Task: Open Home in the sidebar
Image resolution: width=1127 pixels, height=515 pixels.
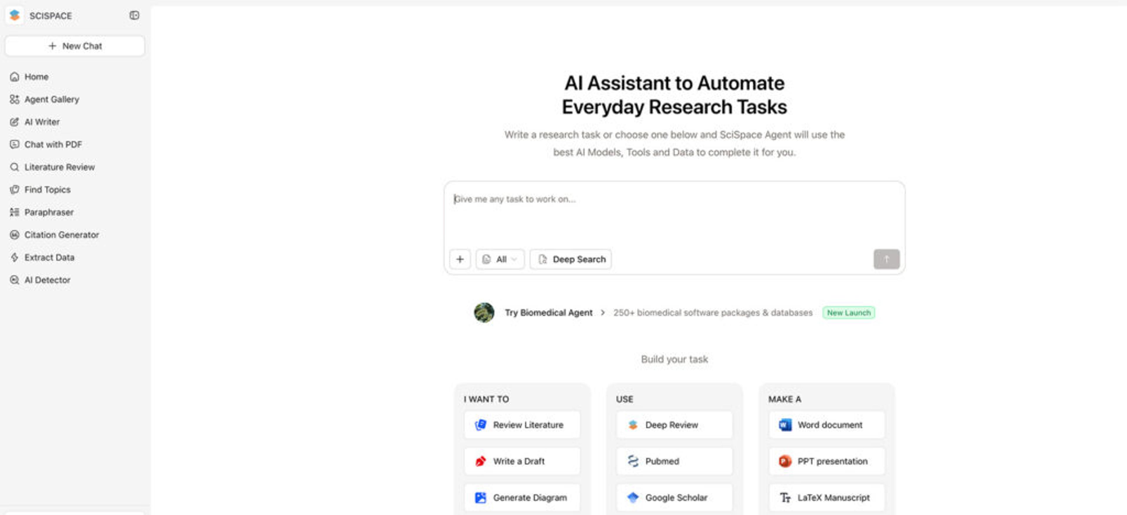Action: [36, 77]
